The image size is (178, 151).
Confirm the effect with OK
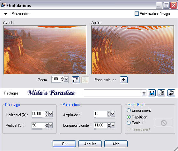pos(64,144)
